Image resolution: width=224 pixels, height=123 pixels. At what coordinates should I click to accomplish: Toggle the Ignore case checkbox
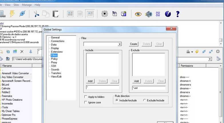pyautogui.click(x=86, y=102)
